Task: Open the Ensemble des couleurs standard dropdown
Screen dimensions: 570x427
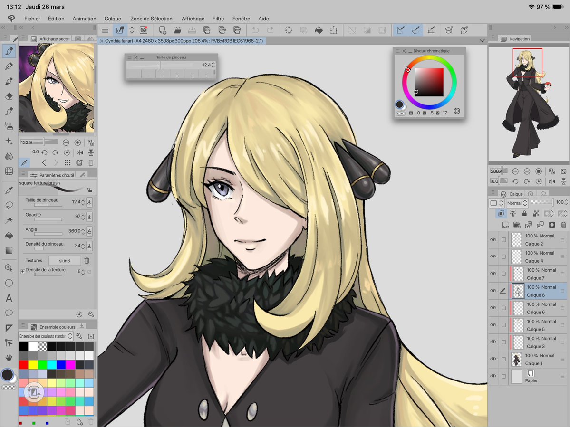Action: (46, 336)
